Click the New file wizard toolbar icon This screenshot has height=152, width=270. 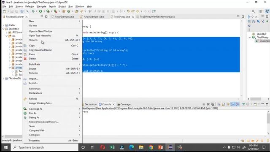coord(5,11)
